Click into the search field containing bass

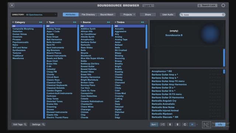click(202, 15)
